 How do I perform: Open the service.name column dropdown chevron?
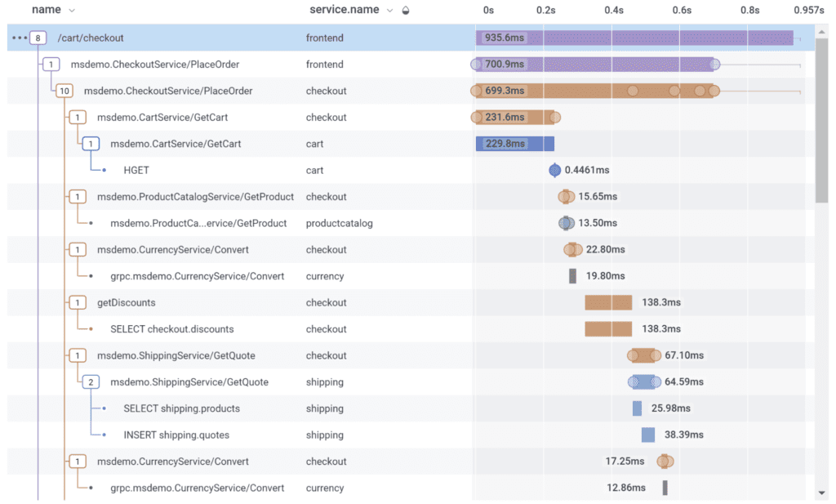(x=389, y=11)
